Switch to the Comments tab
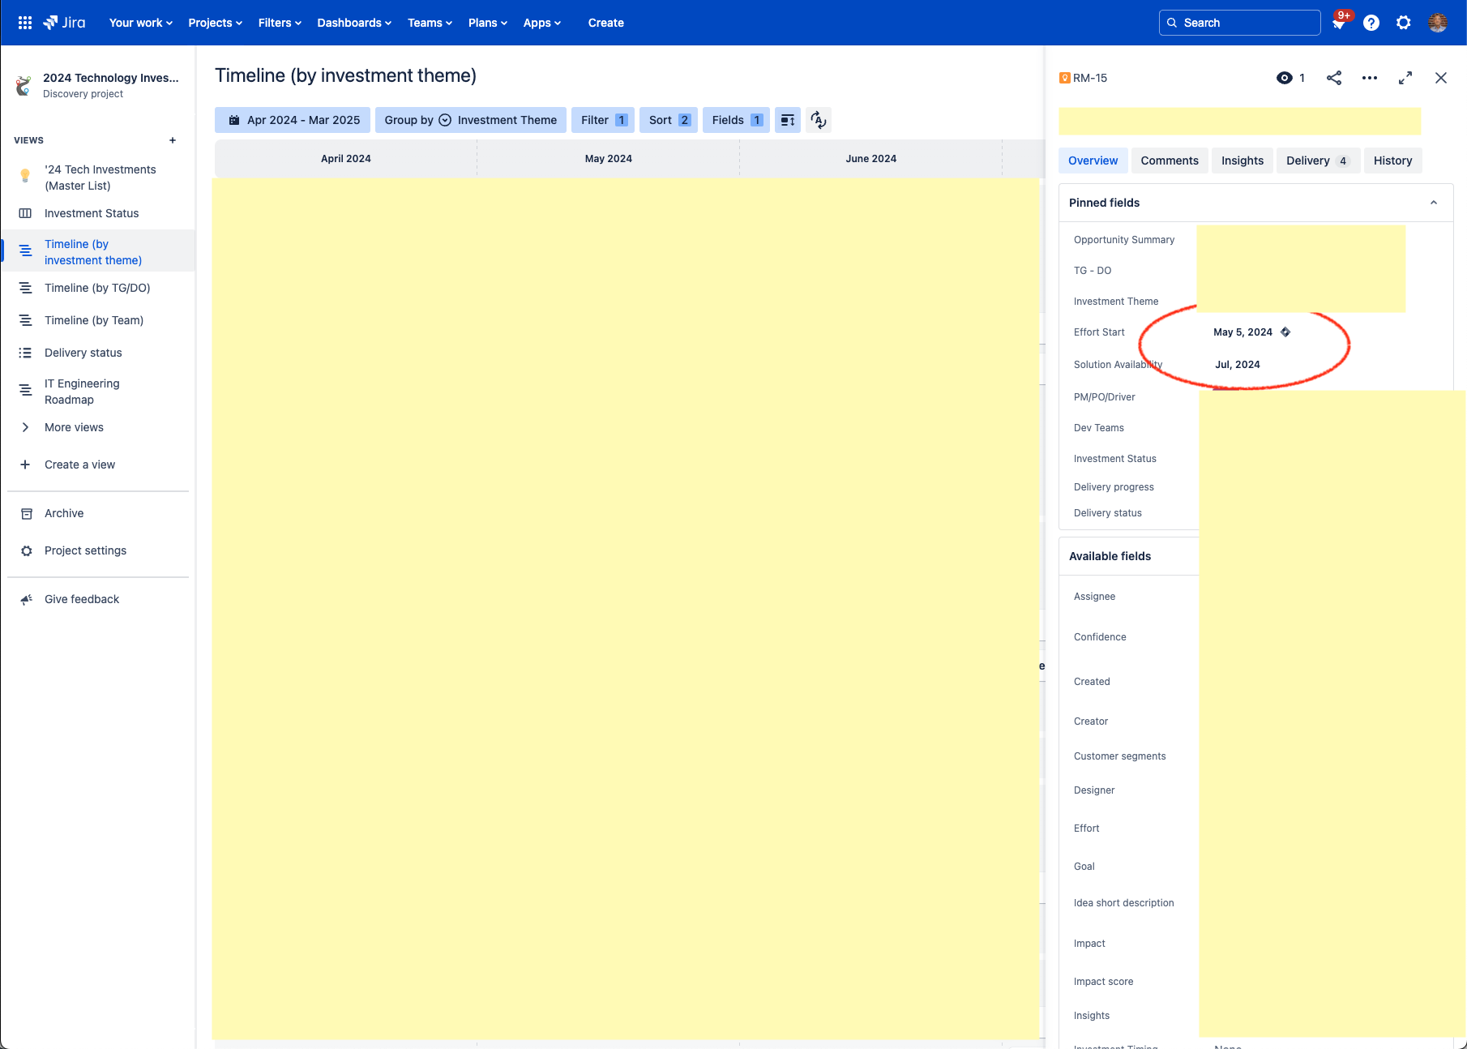This screenshot has width=1467, height=1049. [x=1170, y=161]
